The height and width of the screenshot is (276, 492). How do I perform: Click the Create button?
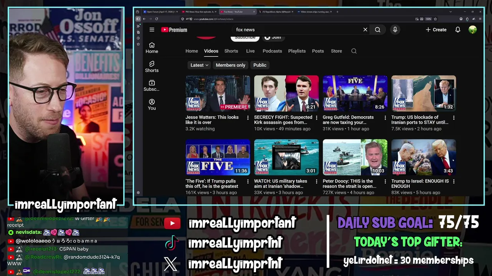tap(436, 30)
